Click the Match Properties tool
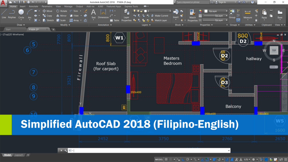 point(193,15)
